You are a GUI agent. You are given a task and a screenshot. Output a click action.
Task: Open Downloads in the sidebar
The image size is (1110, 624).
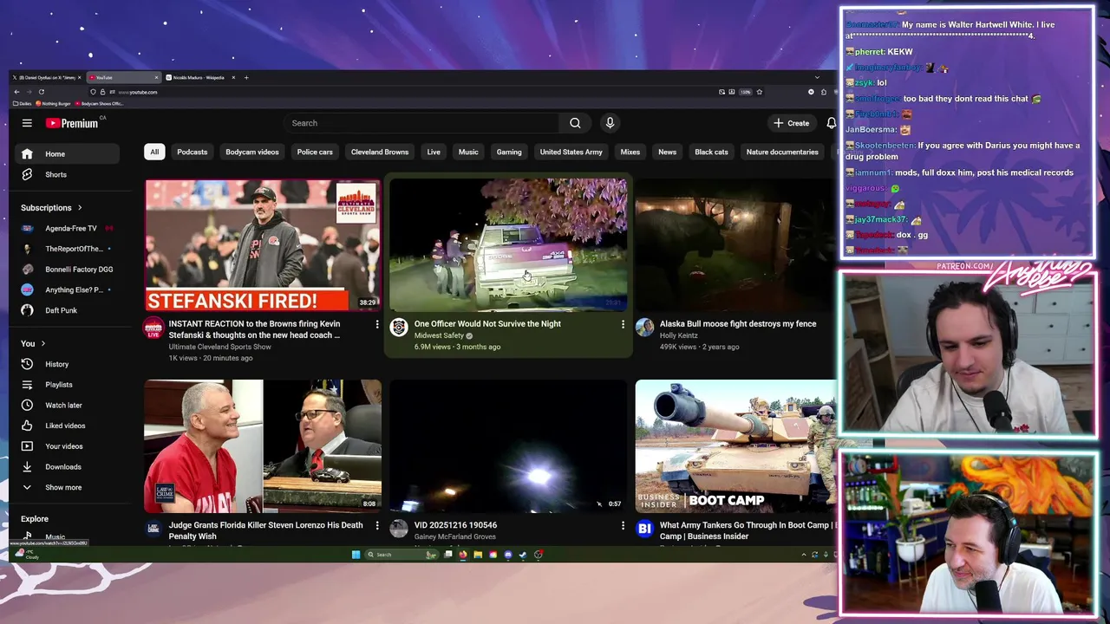(x=67, y=466)
